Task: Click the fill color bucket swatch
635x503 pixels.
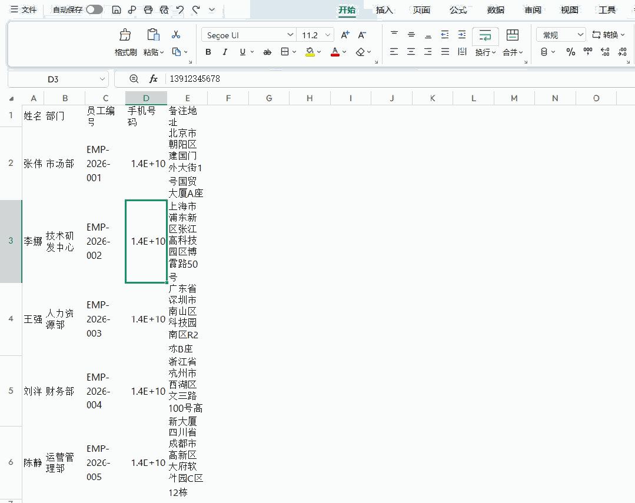Action: 310,52
